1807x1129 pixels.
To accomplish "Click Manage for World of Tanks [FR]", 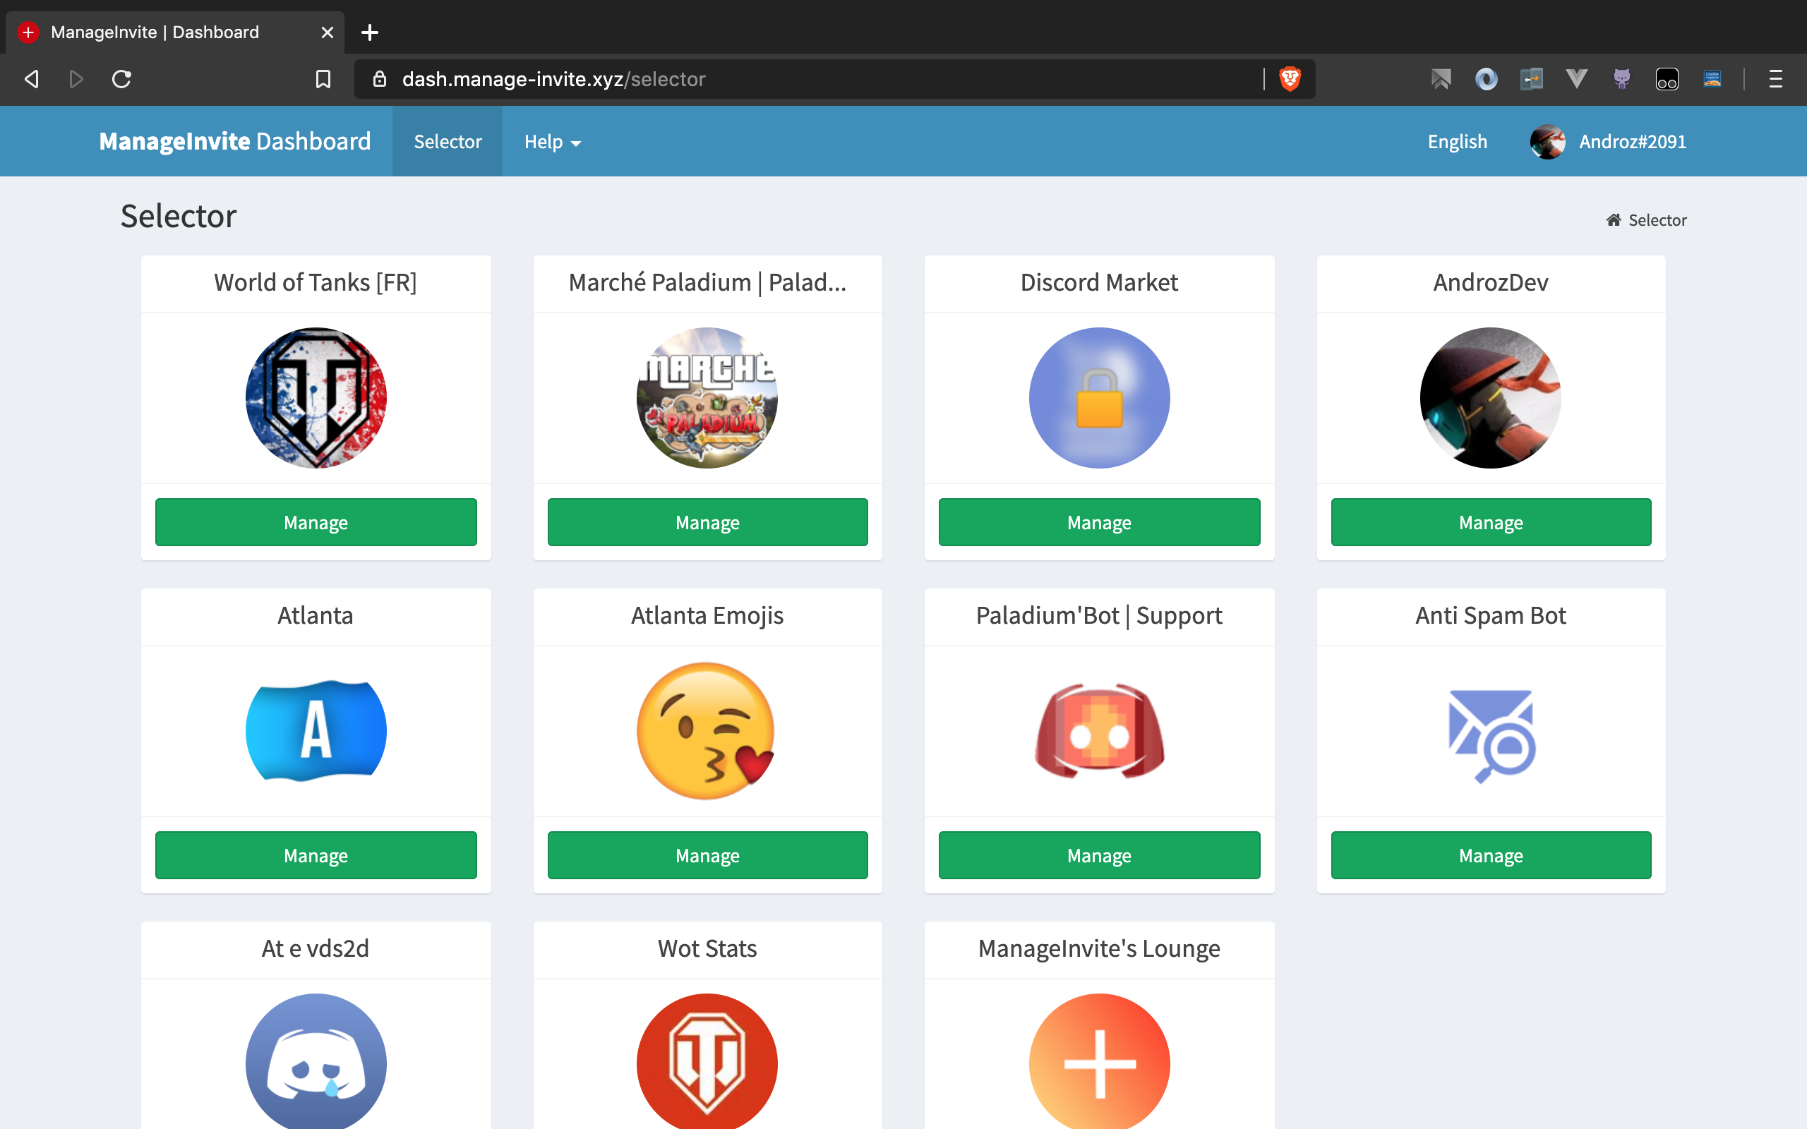I will (x=316, y=522).
